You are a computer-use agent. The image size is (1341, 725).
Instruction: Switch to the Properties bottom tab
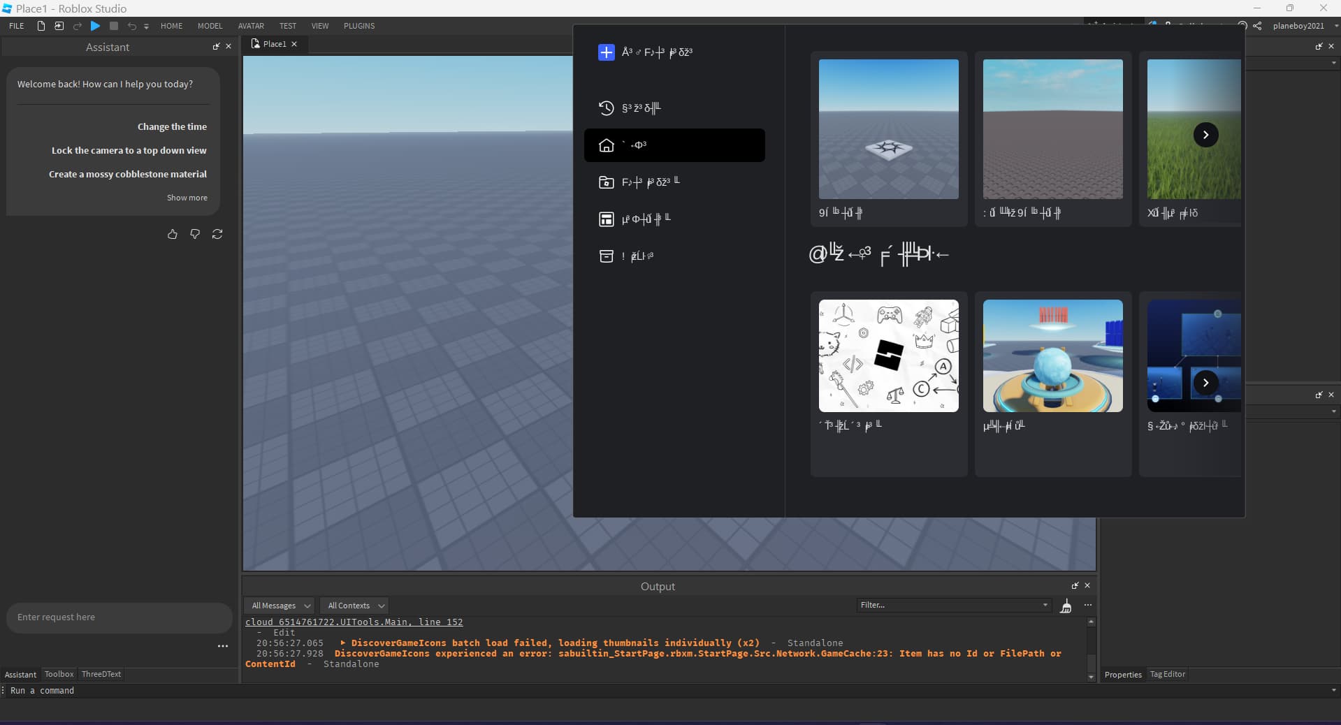[x=1123, y=675]
